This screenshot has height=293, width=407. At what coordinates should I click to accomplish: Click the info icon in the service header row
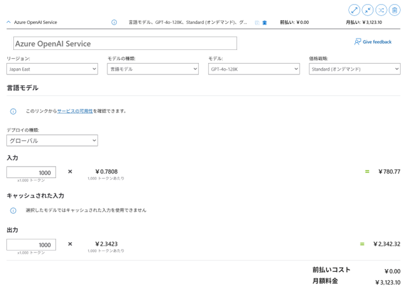[x=114, y=22]
